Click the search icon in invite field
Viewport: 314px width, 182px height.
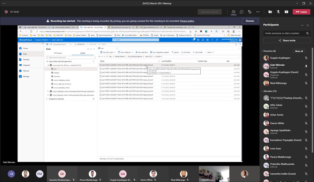click(x=307, y=33)
